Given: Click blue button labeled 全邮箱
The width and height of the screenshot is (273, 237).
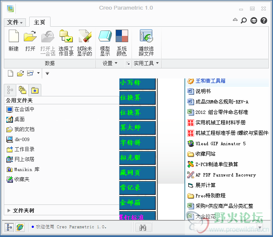Looking at the screenshot, I should (x=137, y=203).
